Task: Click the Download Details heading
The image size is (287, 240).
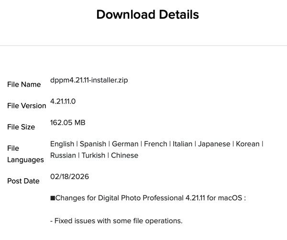Action: pyautogui.click(x=147, y=15)
